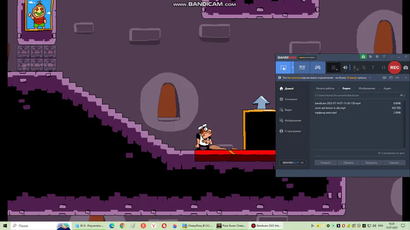
Task: Click the Загрузить button
Action: (371, 163)
